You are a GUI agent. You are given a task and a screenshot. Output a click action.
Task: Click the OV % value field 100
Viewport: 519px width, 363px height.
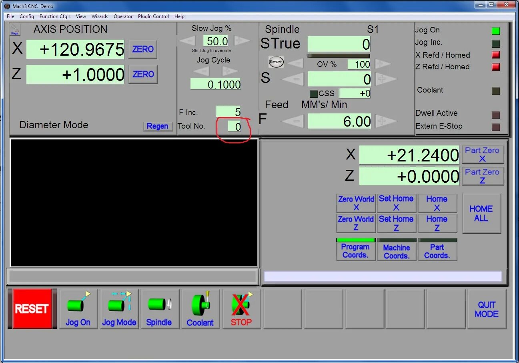[x=359, y=64]
